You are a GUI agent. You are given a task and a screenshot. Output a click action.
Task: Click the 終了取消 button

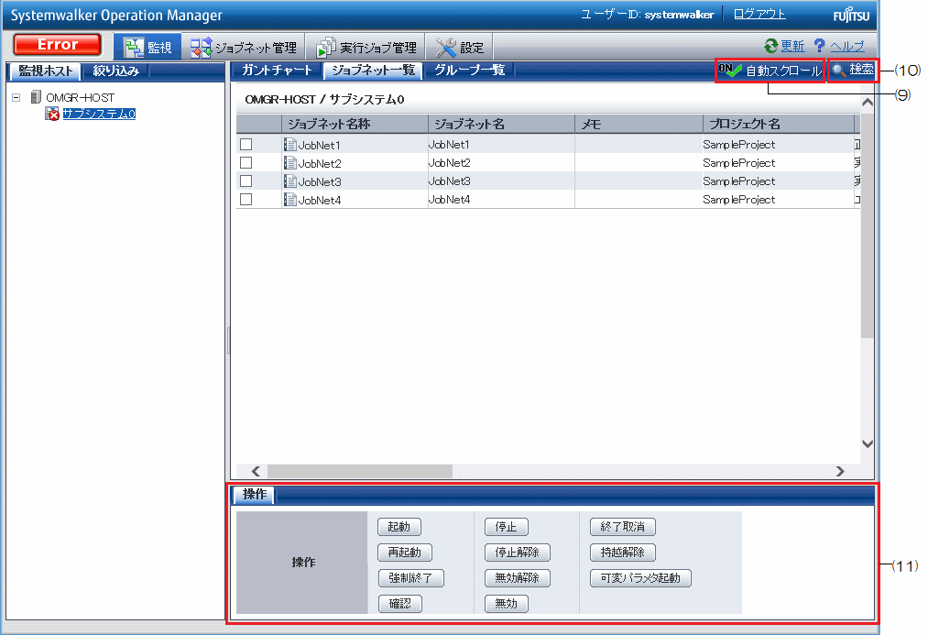pos(623,527)
